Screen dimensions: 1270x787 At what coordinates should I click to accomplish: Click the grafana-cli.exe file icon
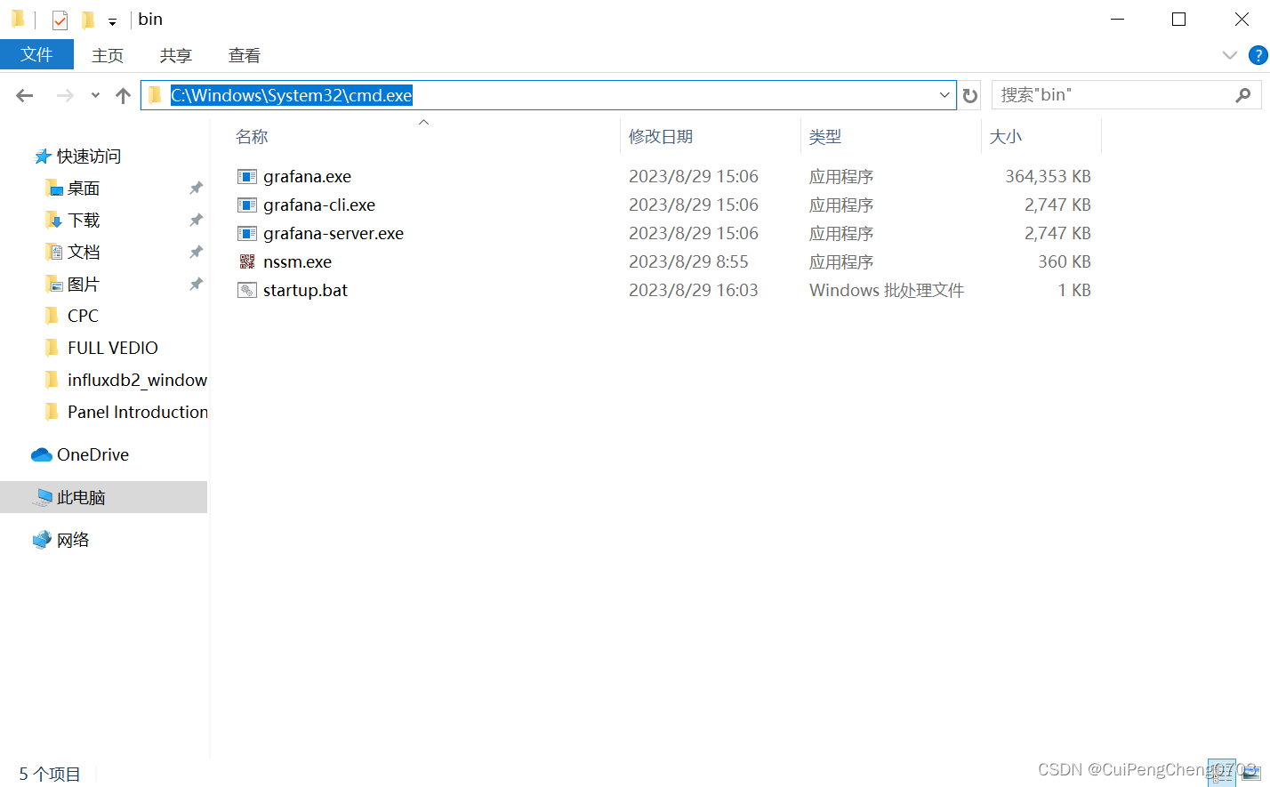coord(247,205)
